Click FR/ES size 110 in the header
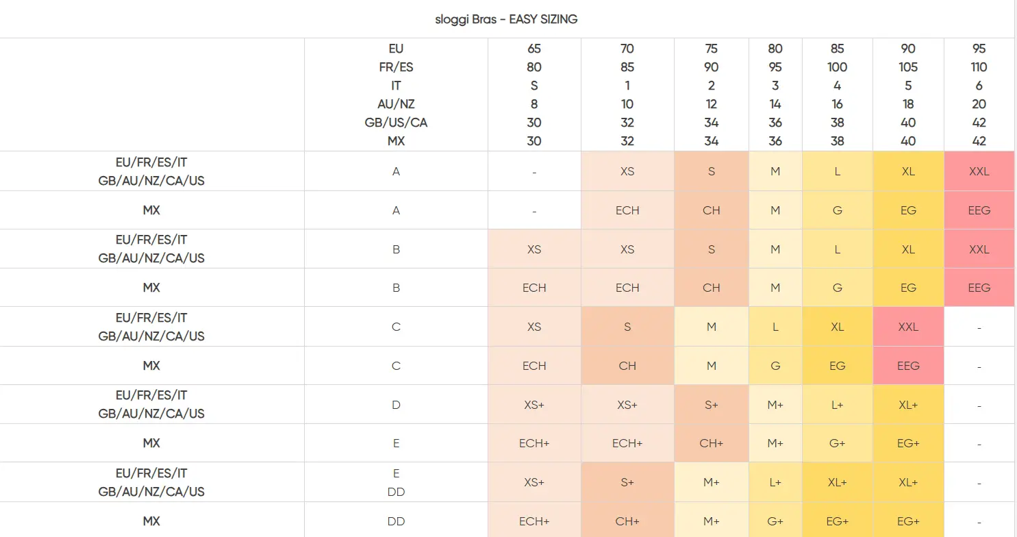1017x537 pixels. point(979,67)
